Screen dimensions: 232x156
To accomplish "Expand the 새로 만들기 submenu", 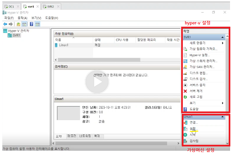I will coord(222,43).
